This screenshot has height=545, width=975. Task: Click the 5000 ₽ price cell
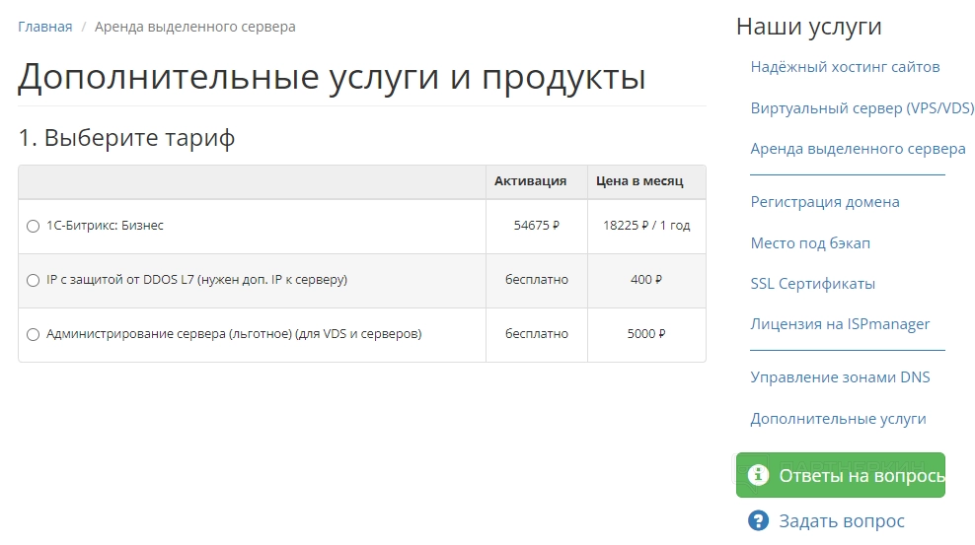[646, 334]
